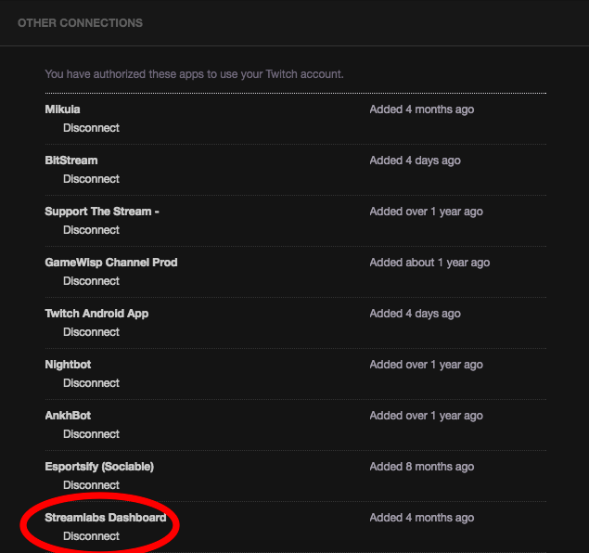Click the Other Connections heading

[x=80, y=22]
